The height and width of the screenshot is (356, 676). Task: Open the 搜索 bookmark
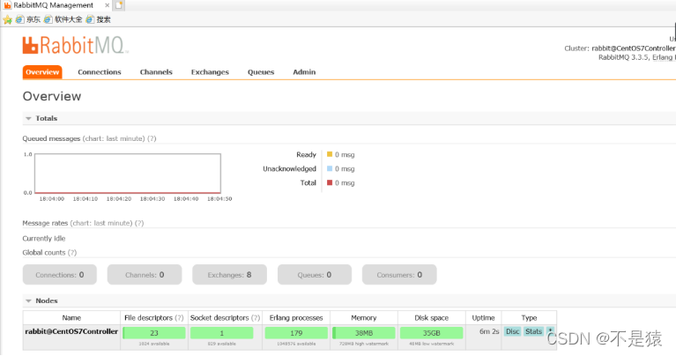(99, 19)
